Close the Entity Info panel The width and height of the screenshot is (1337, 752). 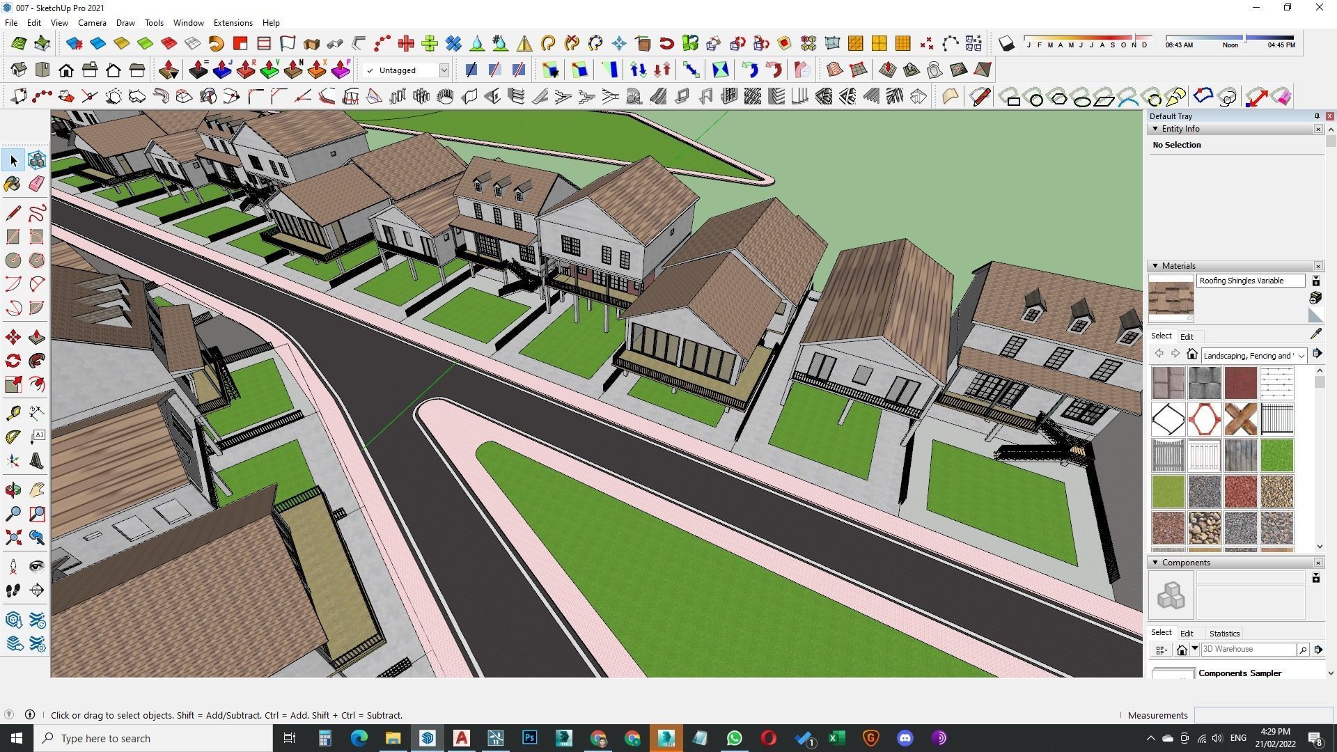1318,129
